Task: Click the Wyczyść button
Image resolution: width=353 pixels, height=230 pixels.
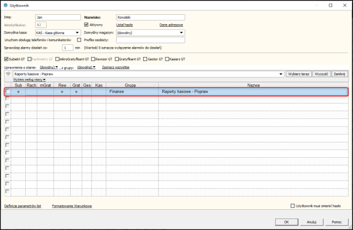Action: pos(321,74)
